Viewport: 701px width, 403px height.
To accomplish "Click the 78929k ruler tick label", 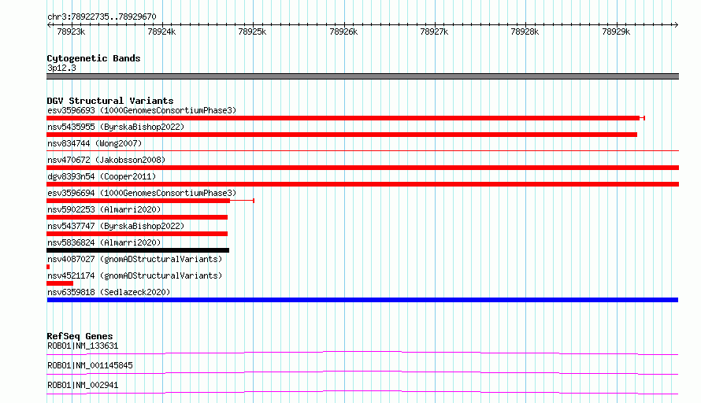I will tap(616, 31).
